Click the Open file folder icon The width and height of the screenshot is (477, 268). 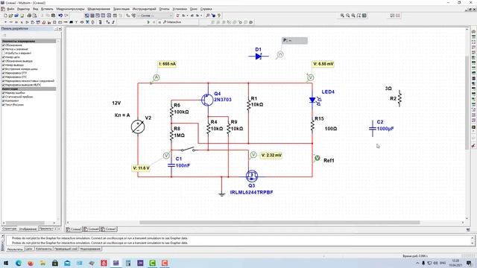[x=11, y=16]
